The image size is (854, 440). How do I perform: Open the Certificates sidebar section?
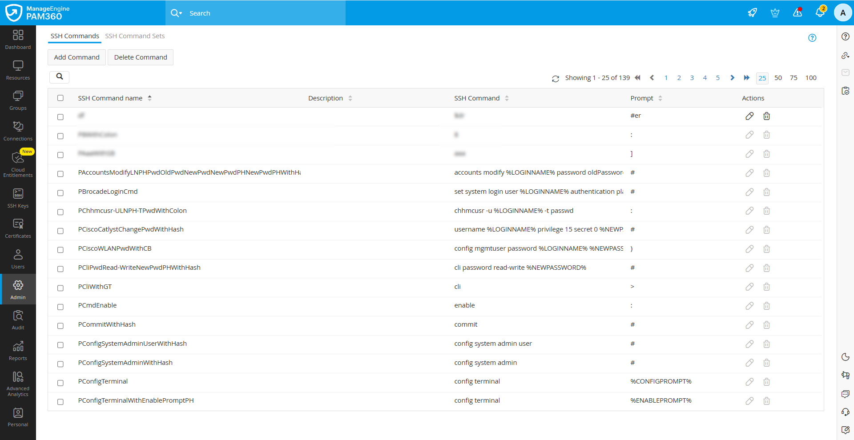pos(18,228)
